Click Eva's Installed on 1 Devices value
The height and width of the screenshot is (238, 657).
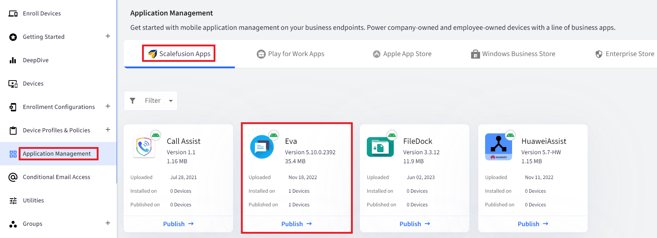point(299,191)
